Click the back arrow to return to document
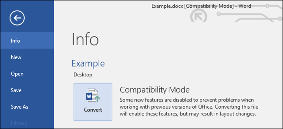283x129 pixels. (x=17, y=18)
